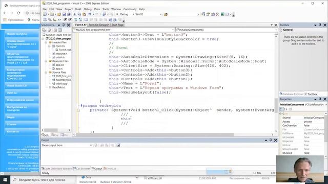
Task: Pin the Toolbox panel with auto-hide icon
Action: (320, 25)
